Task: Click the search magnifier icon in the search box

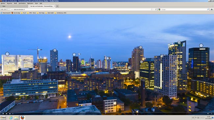Action: 208,10
